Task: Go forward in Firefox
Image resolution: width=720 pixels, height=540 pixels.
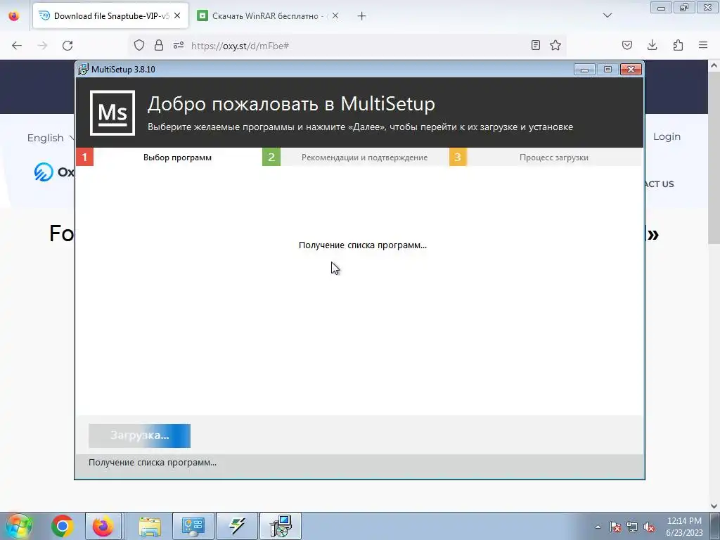Action: 42,46
